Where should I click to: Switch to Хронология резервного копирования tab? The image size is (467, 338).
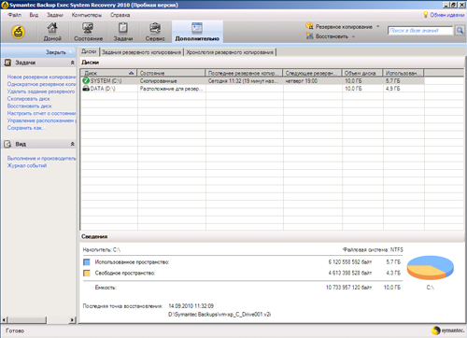[x=230, y=52]
